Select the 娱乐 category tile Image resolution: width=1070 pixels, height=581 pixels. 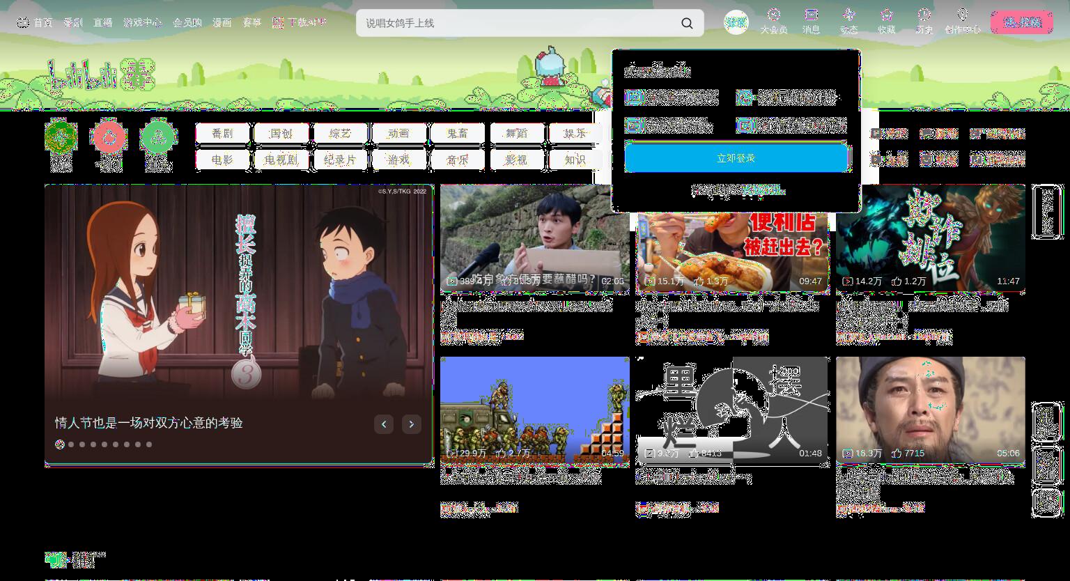pos(575,133)
